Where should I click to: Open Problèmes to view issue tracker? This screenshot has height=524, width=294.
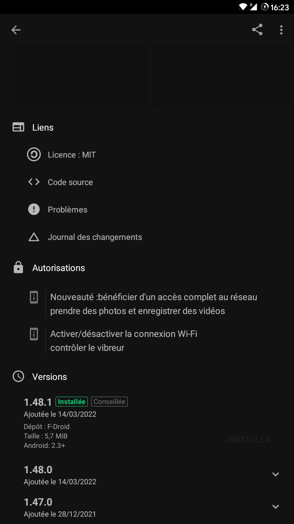pyautogui.click(x=67, y=209)
